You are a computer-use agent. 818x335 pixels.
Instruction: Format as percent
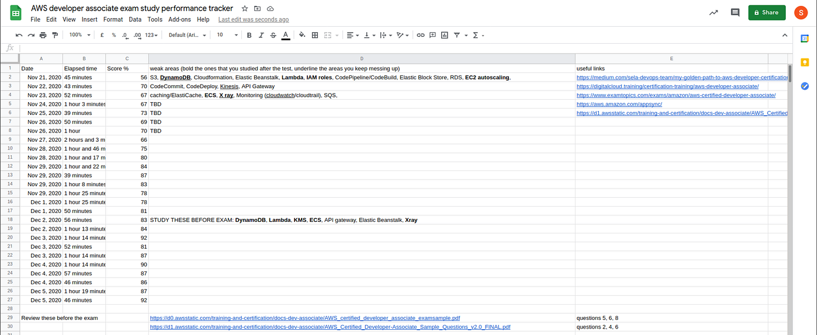pyautogui.click(x=114, y=35)
